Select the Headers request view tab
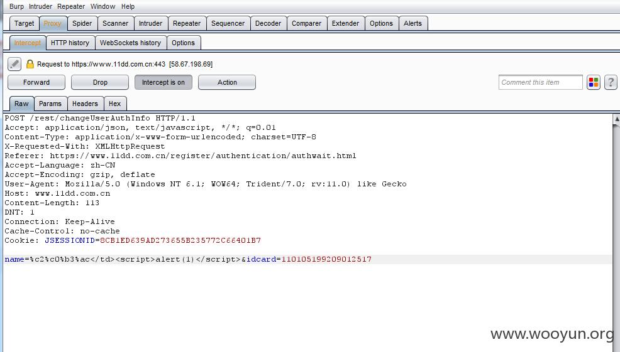Screen dimensions: 620x352 [85, 104]
